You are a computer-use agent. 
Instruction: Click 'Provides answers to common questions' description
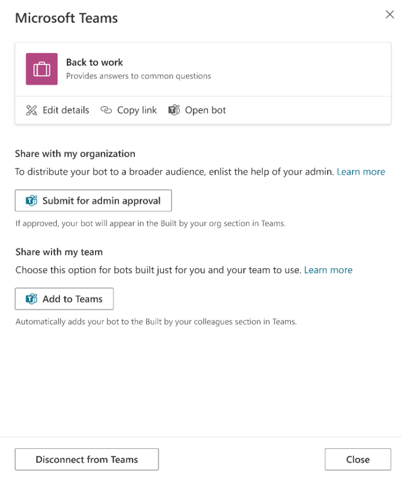tap(139, 76)
